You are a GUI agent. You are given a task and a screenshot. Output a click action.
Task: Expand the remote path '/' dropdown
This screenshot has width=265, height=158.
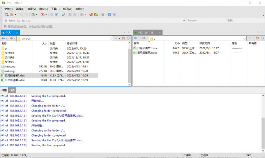click(x=244, y=39)
